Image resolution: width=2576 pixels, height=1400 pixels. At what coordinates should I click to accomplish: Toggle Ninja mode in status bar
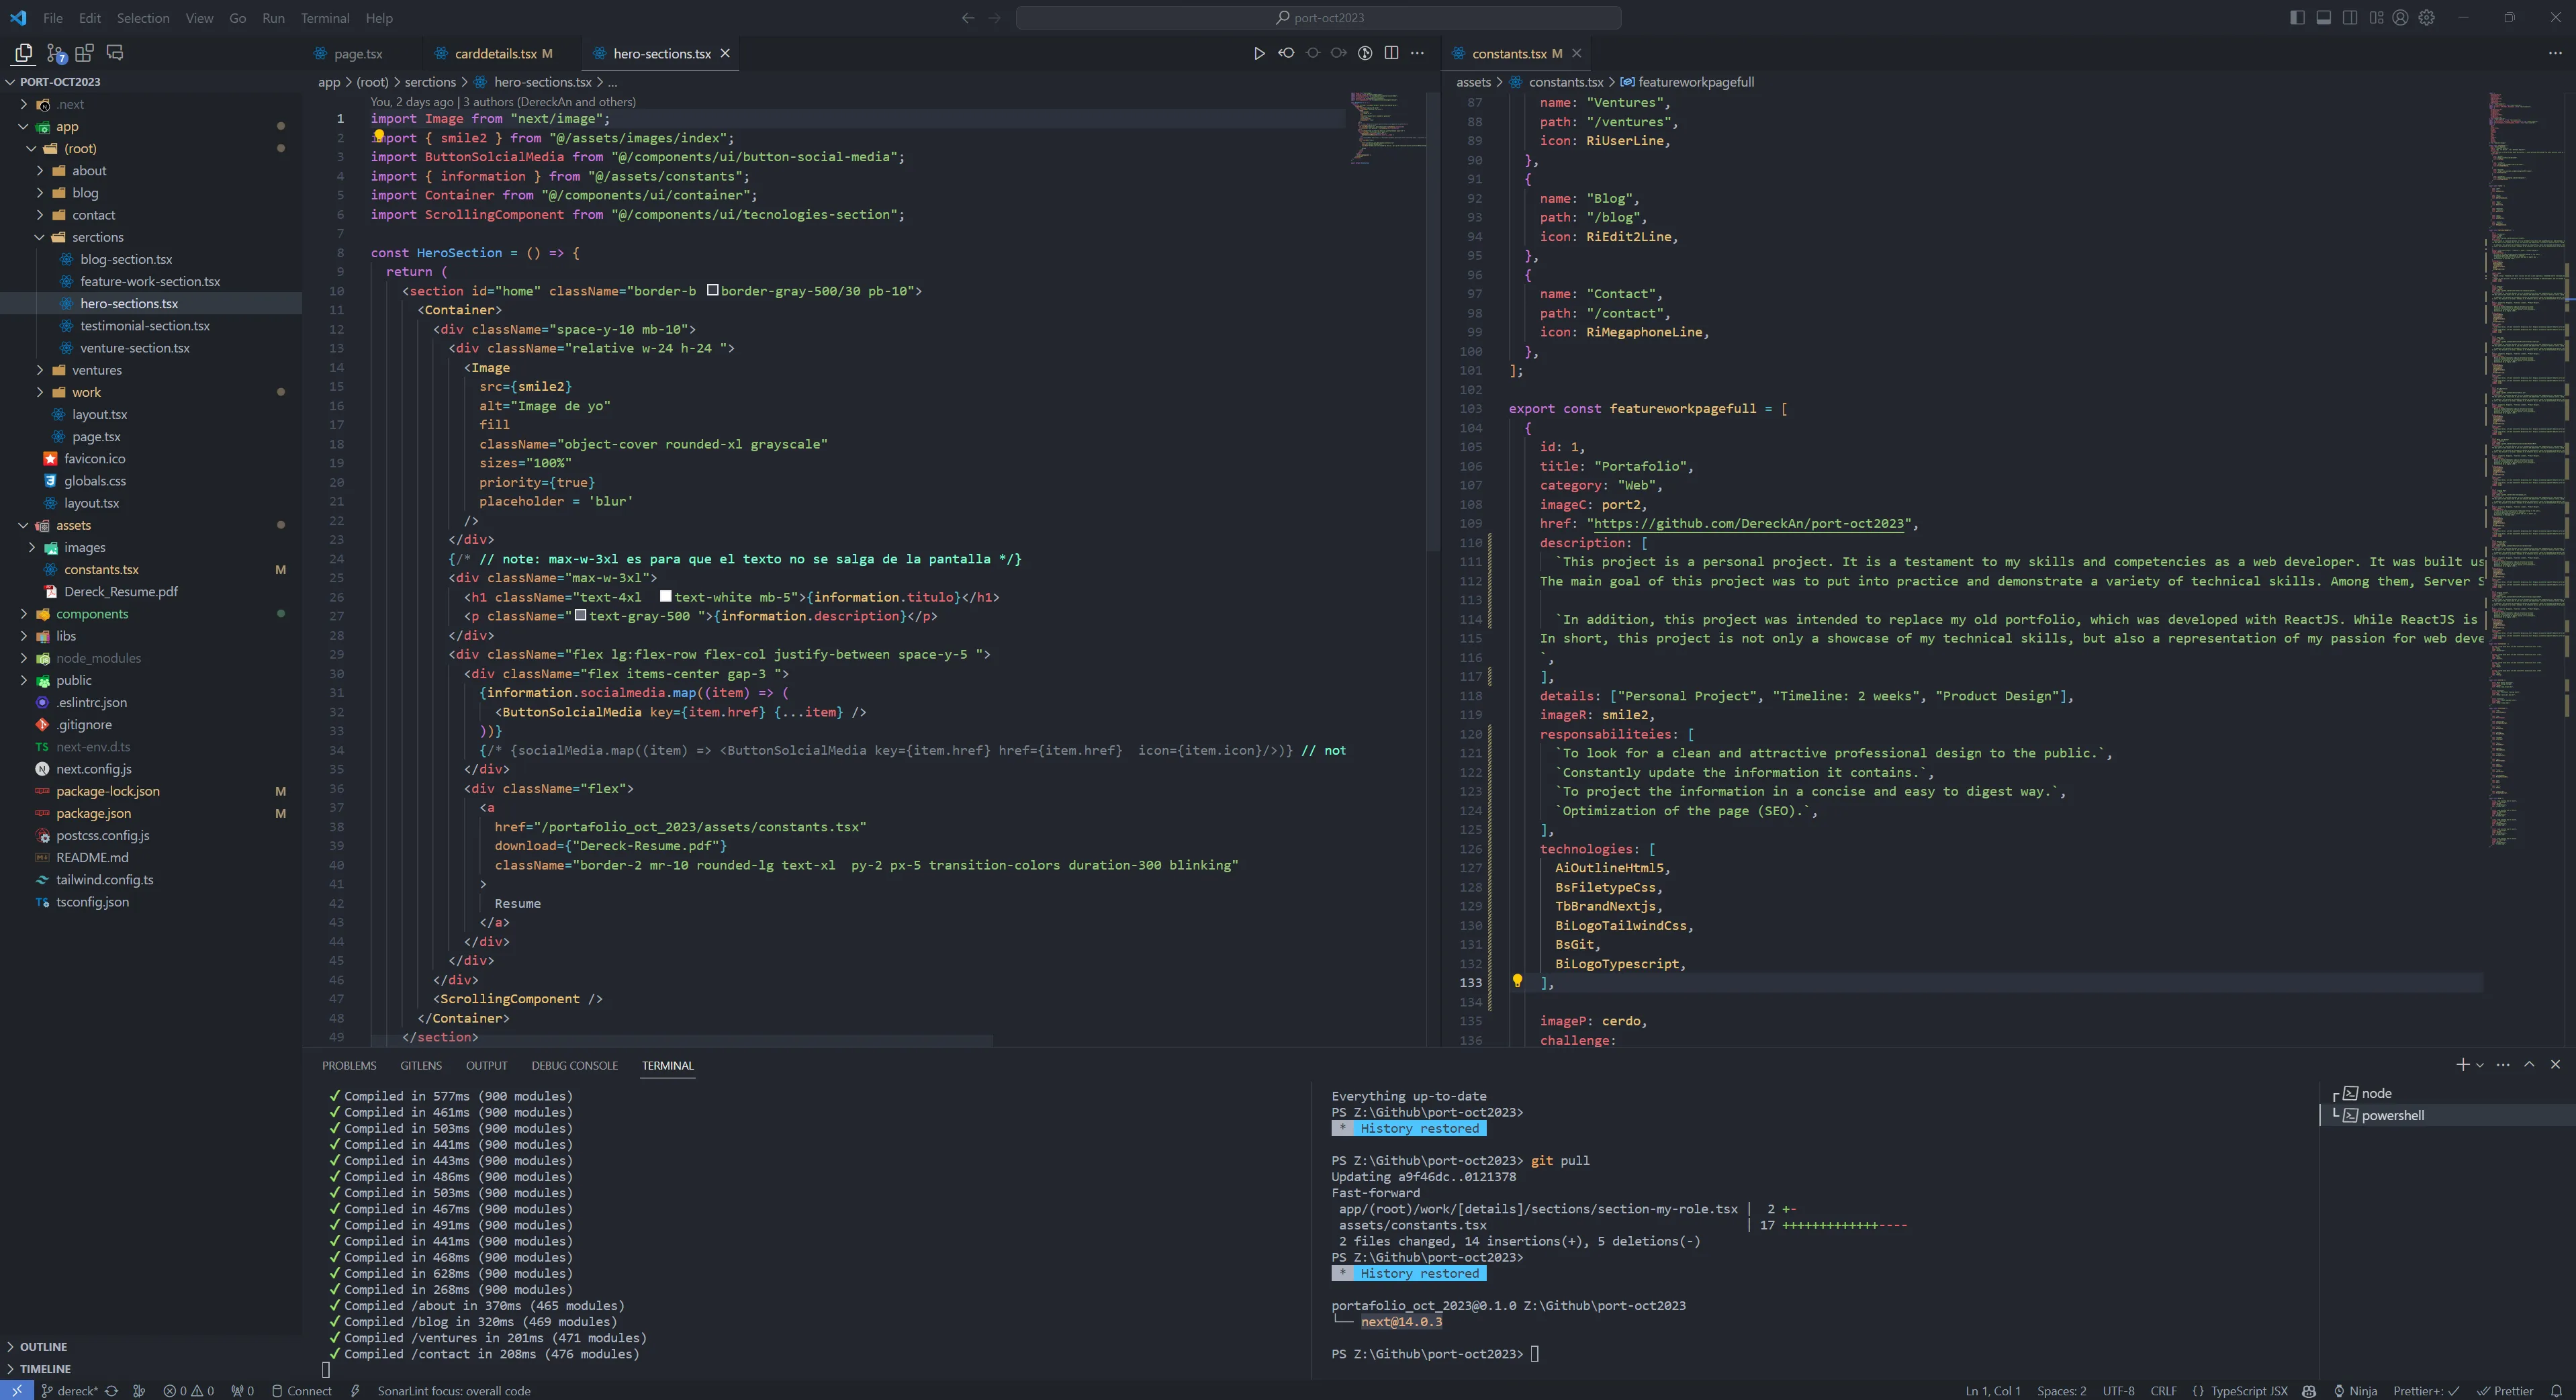pos(2356,1390)
